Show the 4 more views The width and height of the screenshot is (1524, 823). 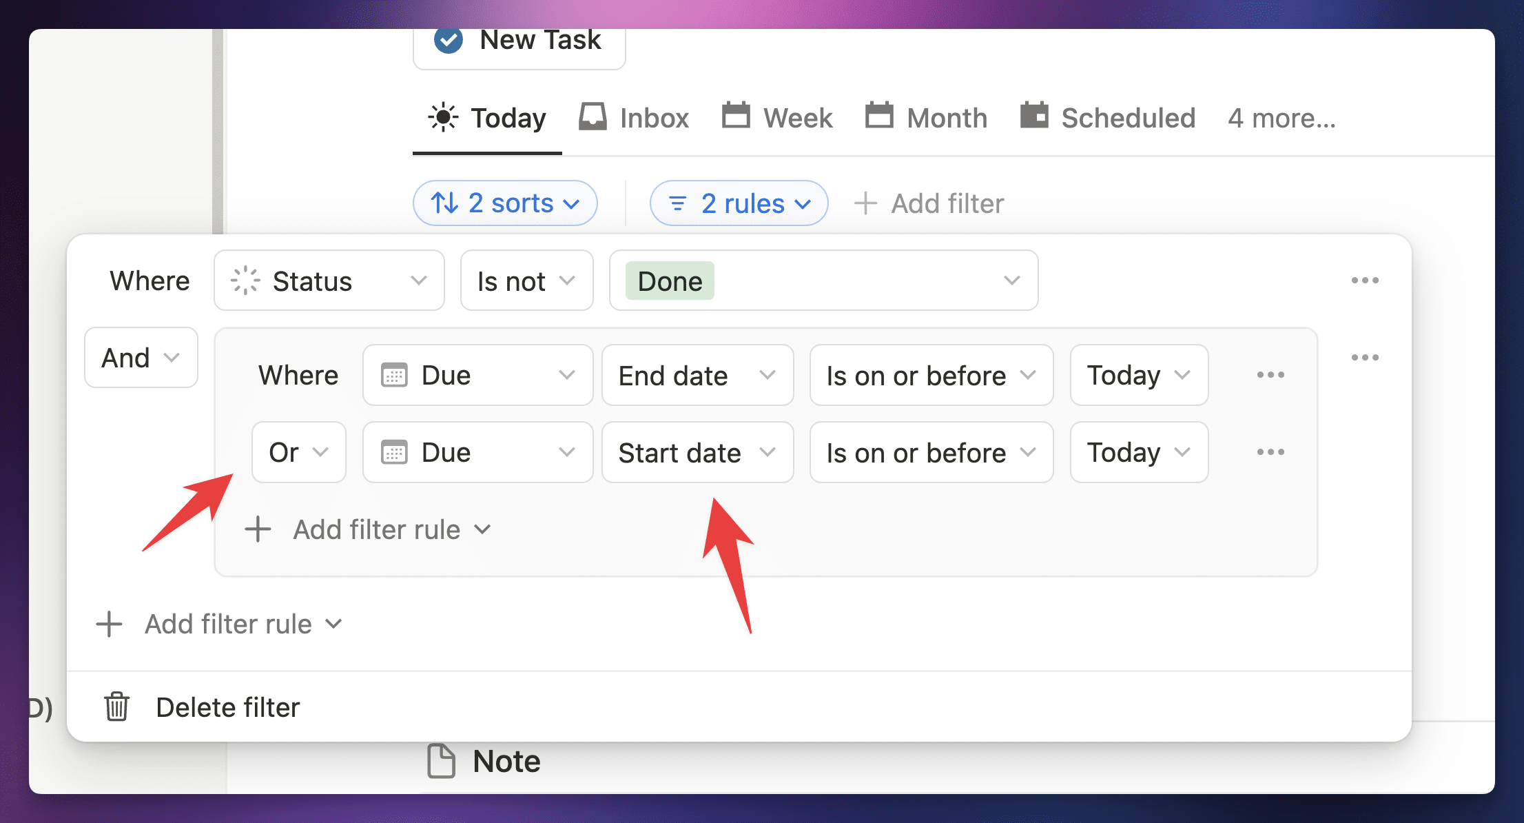(x=1281, y=118)
